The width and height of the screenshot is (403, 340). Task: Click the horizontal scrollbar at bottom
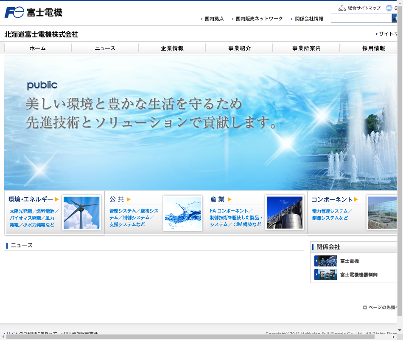point(190,337)
